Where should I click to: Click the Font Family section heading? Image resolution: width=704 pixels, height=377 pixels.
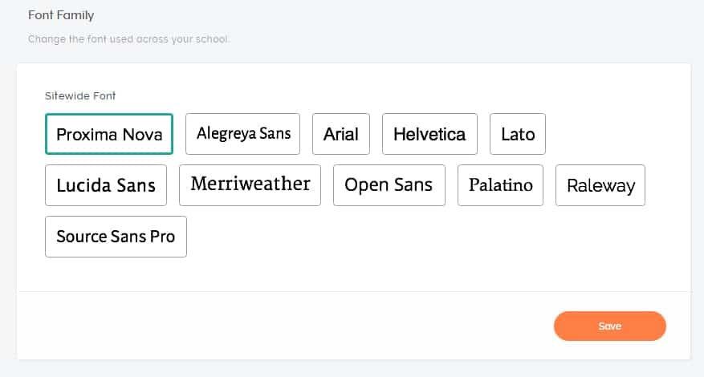point(61,15)
